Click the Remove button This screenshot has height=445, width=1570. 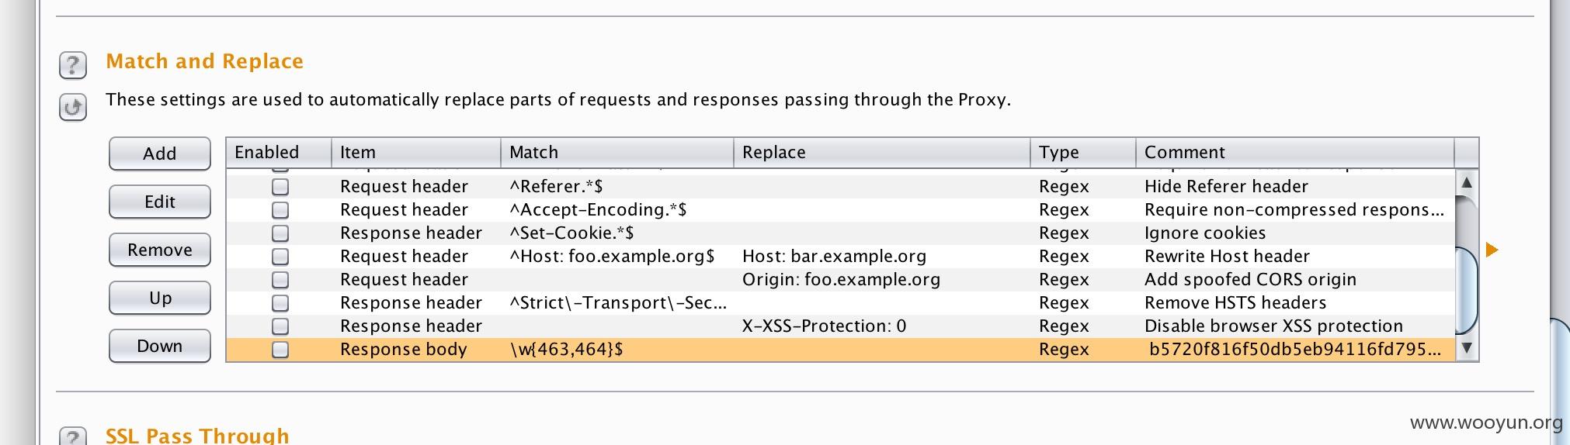(160, 250)
